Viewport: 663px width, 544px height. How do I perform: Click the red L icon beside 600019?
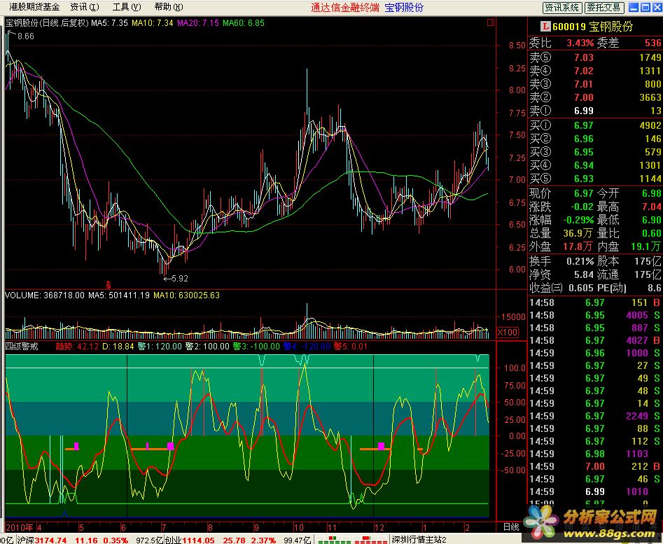545,27
